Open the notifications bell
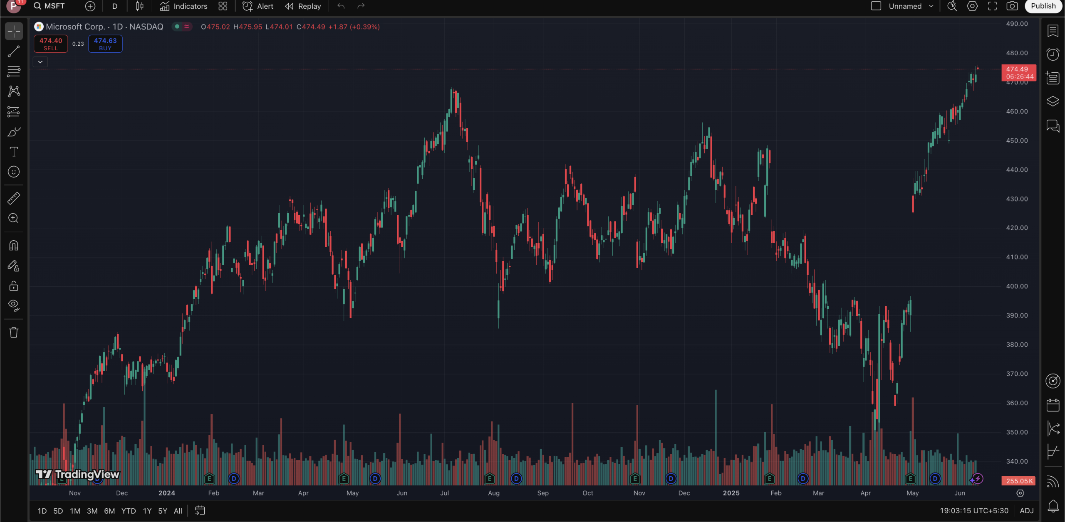 (1053, 506)
